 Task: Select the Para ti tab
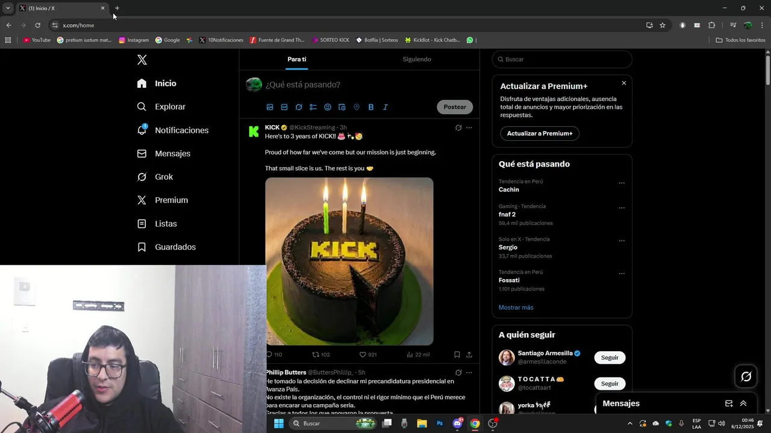pyautogui.click(x=297, y=59)
